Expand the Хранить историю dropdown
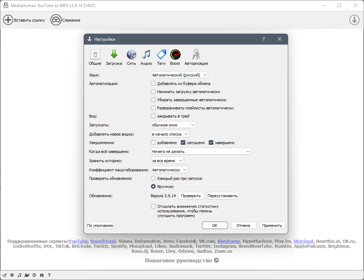 point(167,161)
